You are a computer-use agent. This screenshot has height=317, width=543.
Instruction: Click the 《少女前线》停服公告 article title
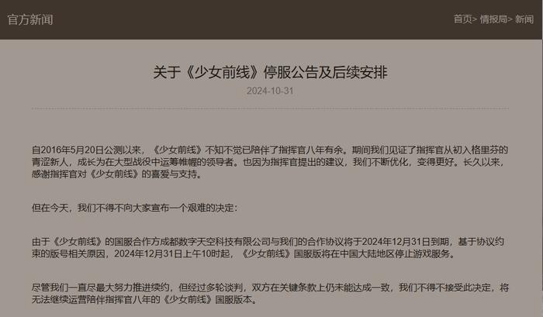(x=270, y=72)
